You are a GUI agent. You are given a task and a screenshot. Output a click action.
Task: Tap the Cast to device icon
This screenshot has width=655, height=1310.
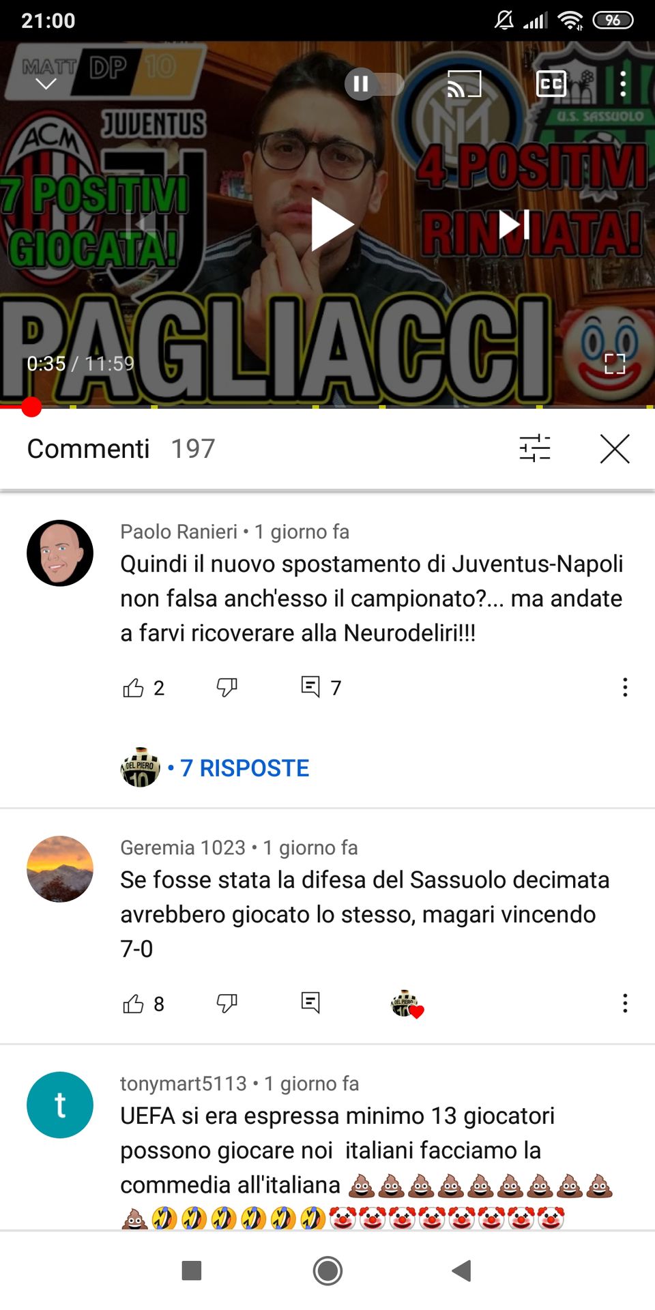464,84
